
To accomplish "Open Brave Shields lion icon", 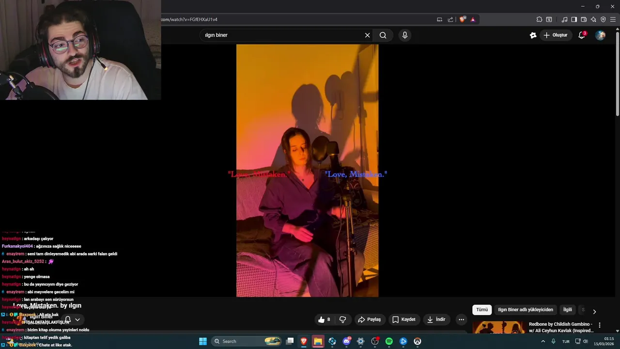I will tap(463, 19).
